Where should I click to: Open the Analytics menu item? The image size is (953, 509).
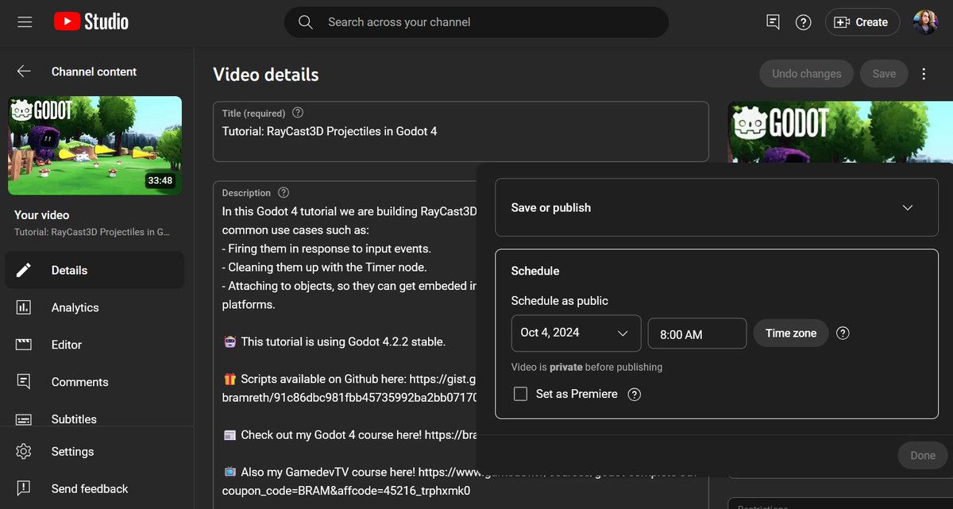95,307
